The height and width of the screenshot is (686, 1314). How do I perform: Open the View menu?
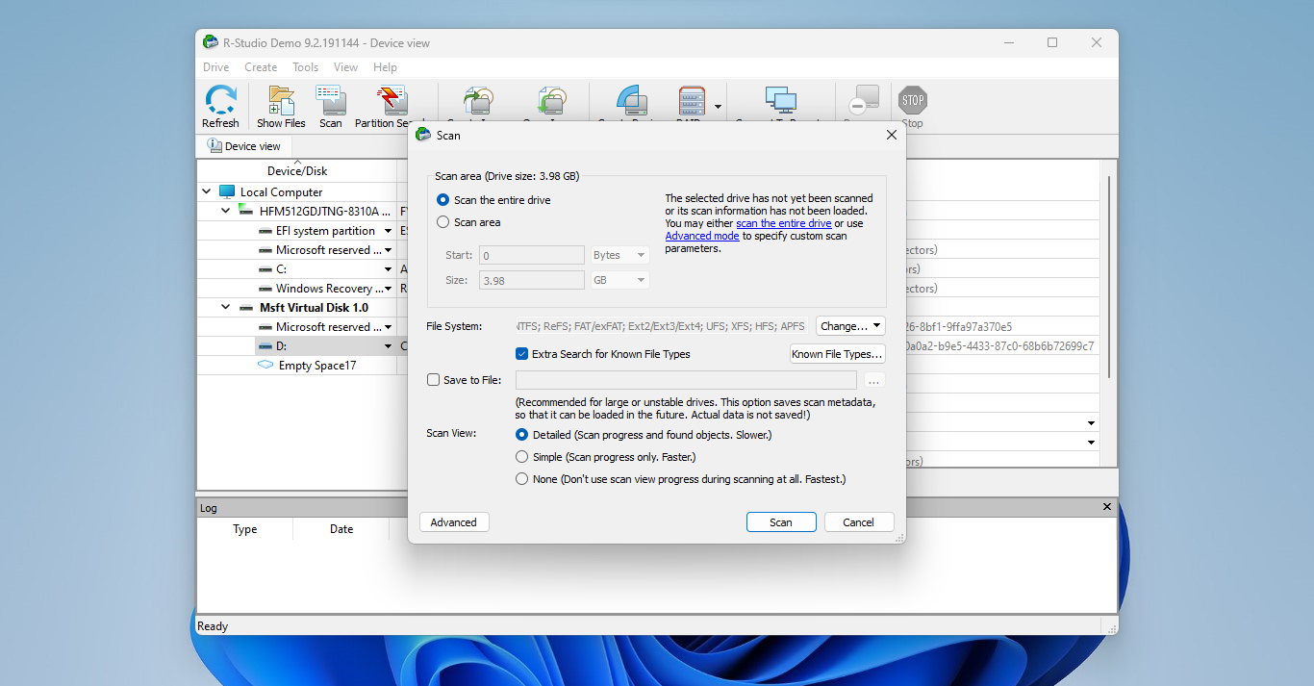345,67
